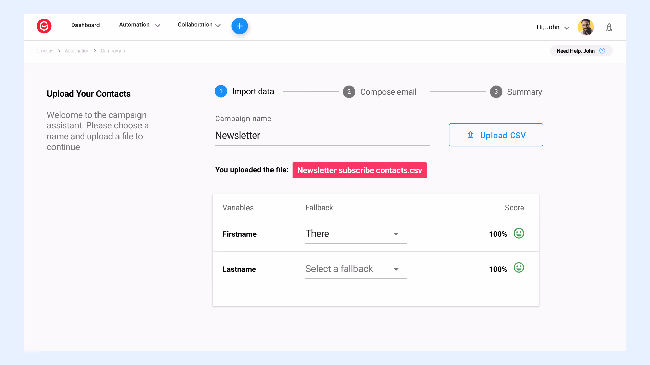Screen dimensions: 650x365
Task: Click the Upload CSV button
Action: click(496, 135)
